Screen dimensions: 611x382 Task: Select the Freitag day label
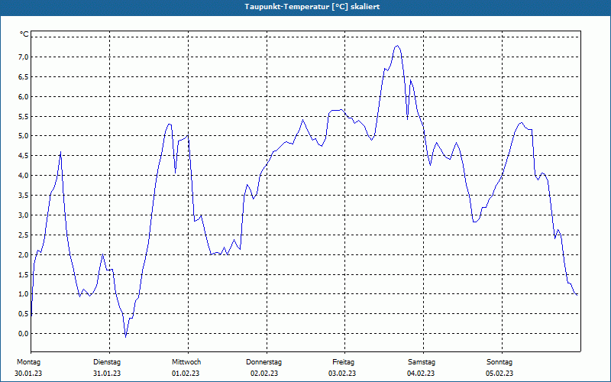pos(343,362)
